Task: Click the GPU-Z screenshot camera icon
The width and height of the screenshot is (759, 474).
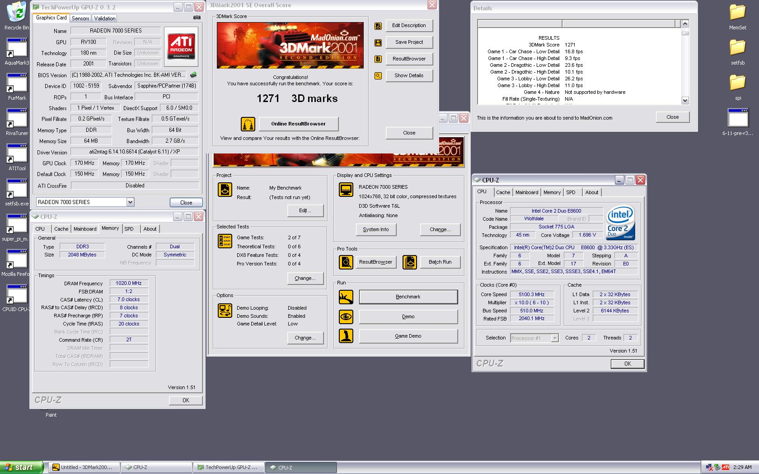Action: (x=197, y=18)
